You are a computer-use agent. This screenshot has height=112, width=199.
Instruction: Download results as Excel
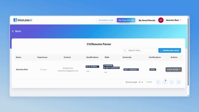click(x=169, y=50)
